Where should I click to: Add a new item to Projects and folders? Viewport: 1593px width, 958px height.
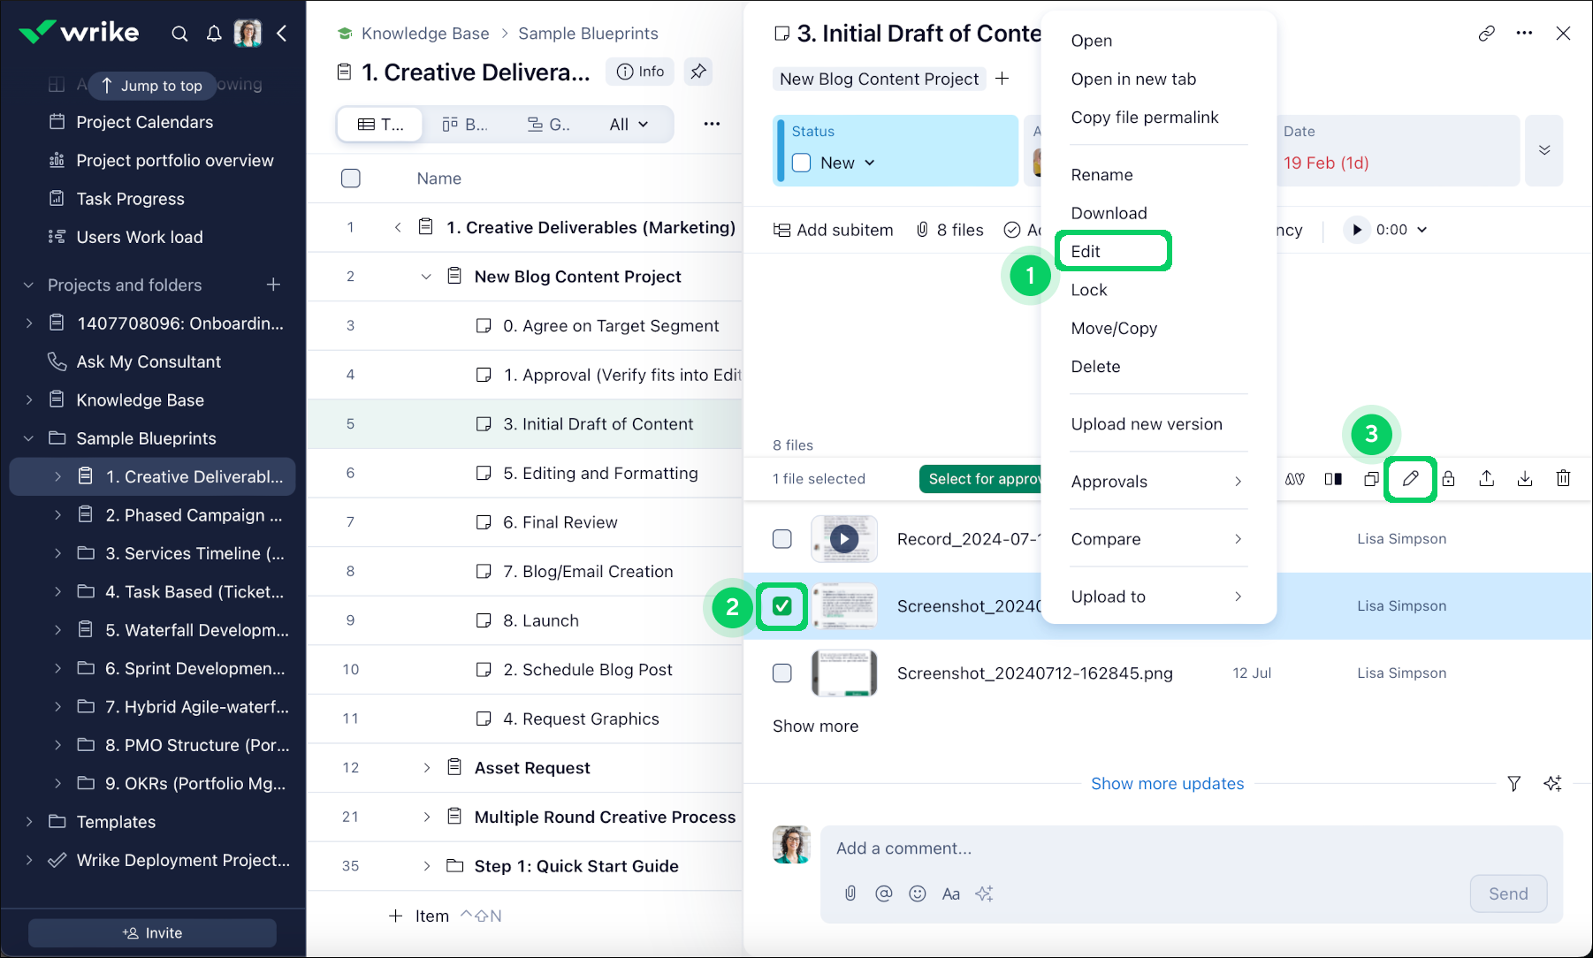click(273, 285)
